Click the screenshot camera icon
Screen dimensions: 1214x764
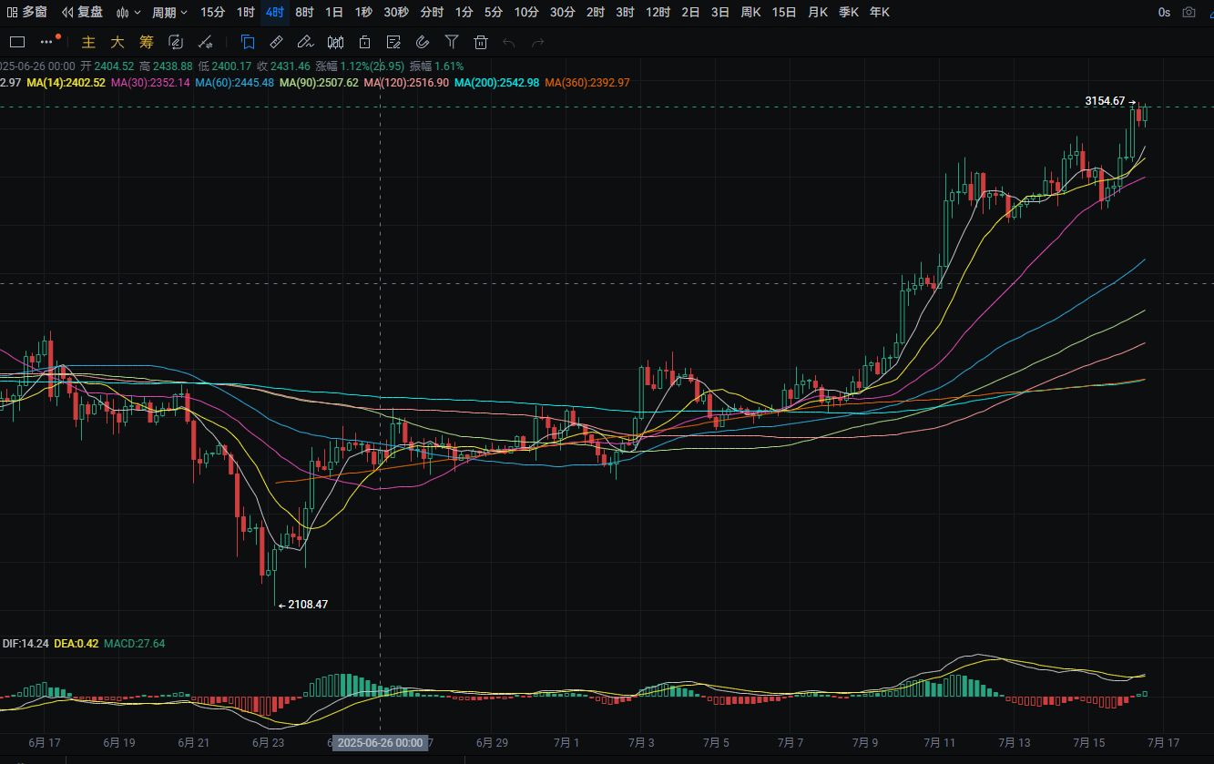click(x=1188, y=13)
